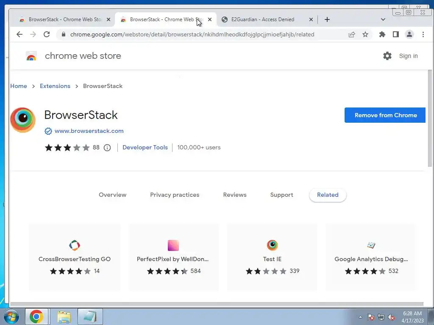Bookmark this tab with the star icon

(365, 34)
